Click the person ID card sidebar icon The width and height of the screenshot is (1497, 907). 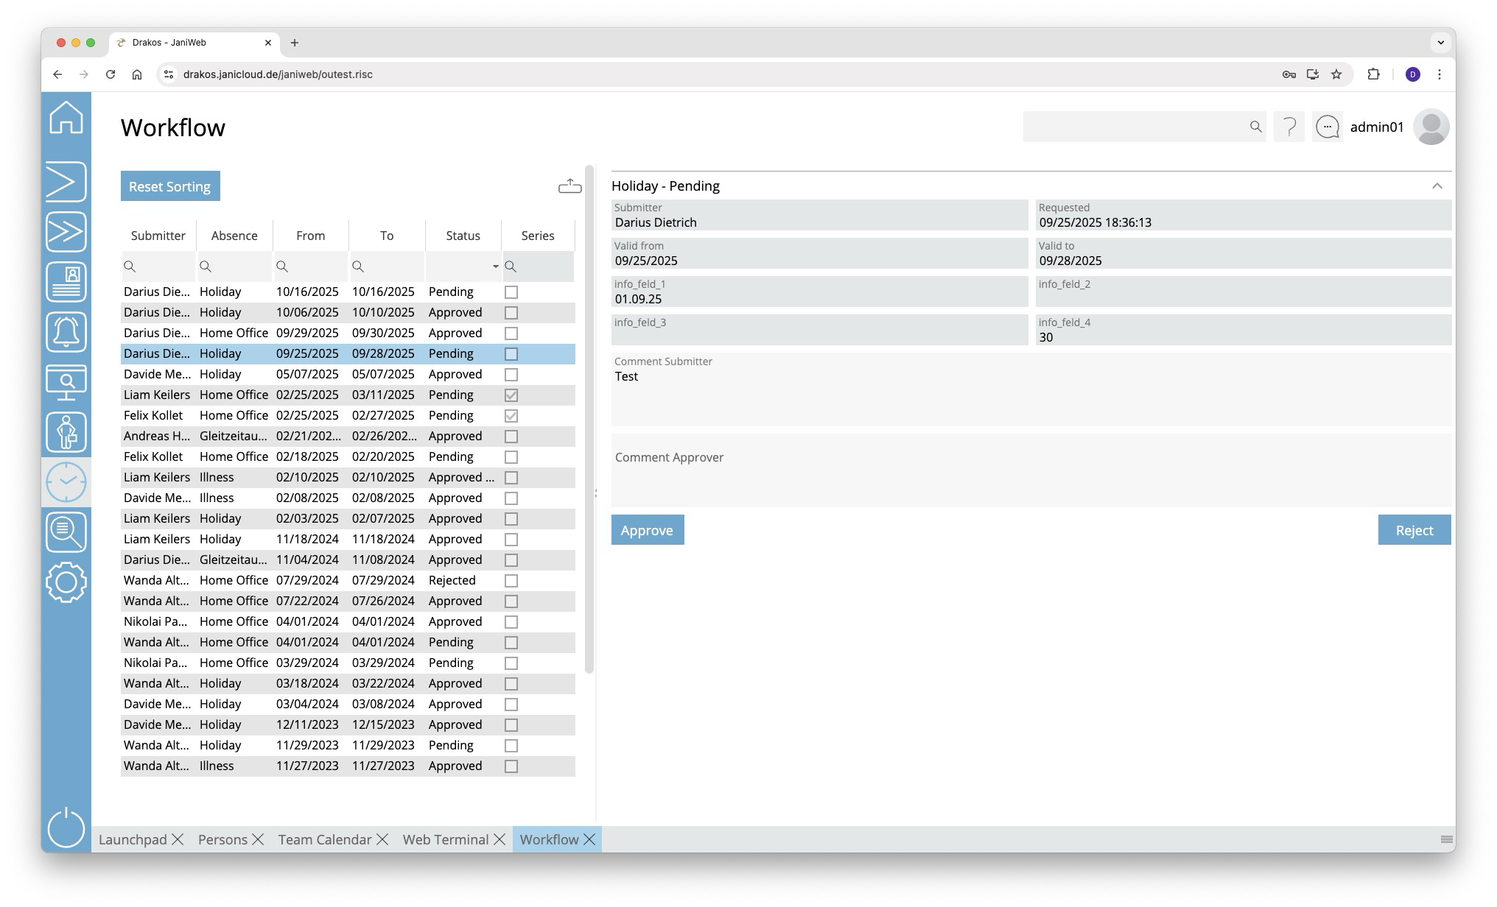(x=66, y=282)
